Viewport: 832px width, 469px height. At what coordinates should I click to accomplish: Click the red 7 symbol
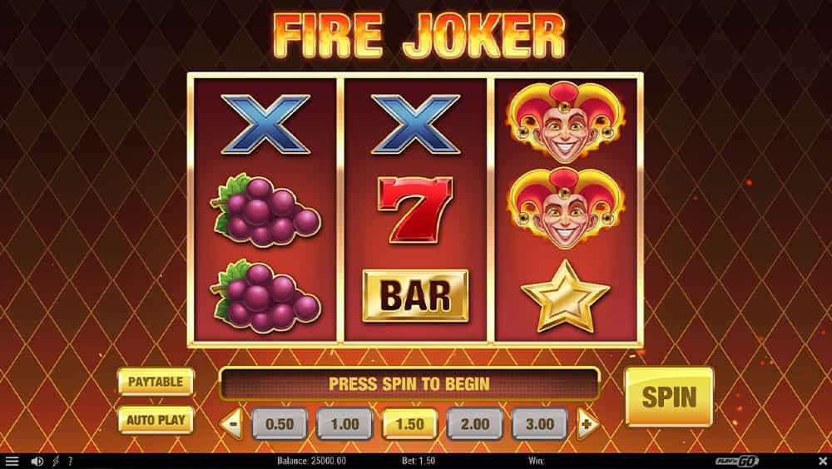tap(415, 210)
